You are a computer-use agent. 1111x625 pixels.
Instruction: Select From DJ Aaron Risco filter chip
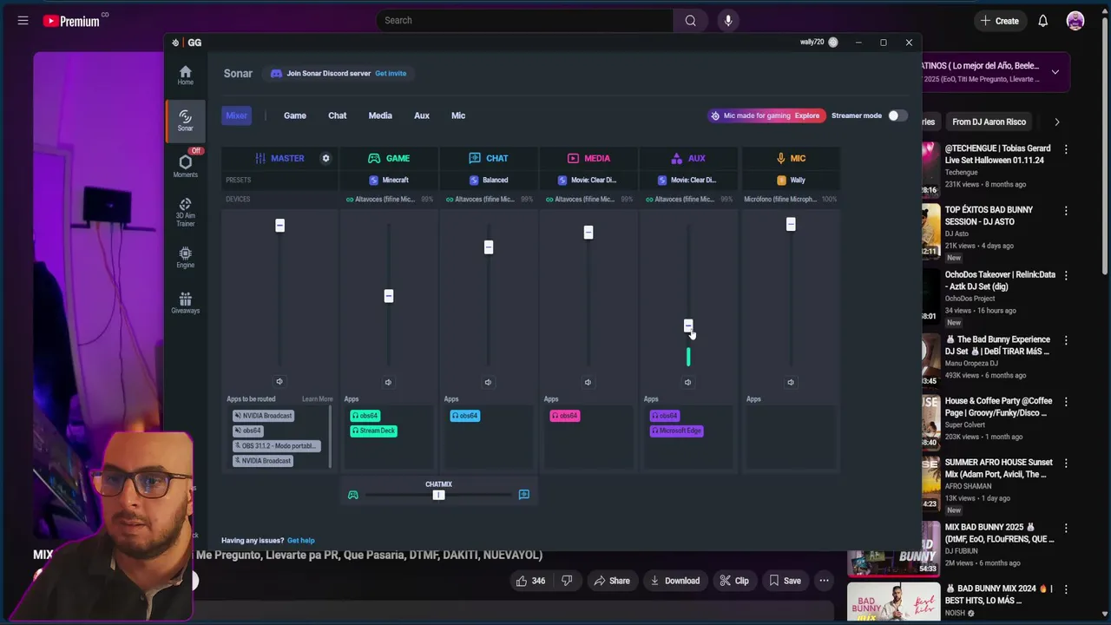point(989,122)
